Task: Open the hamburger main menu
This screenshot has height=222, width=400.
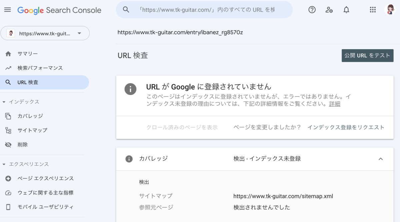Action: 7,10
